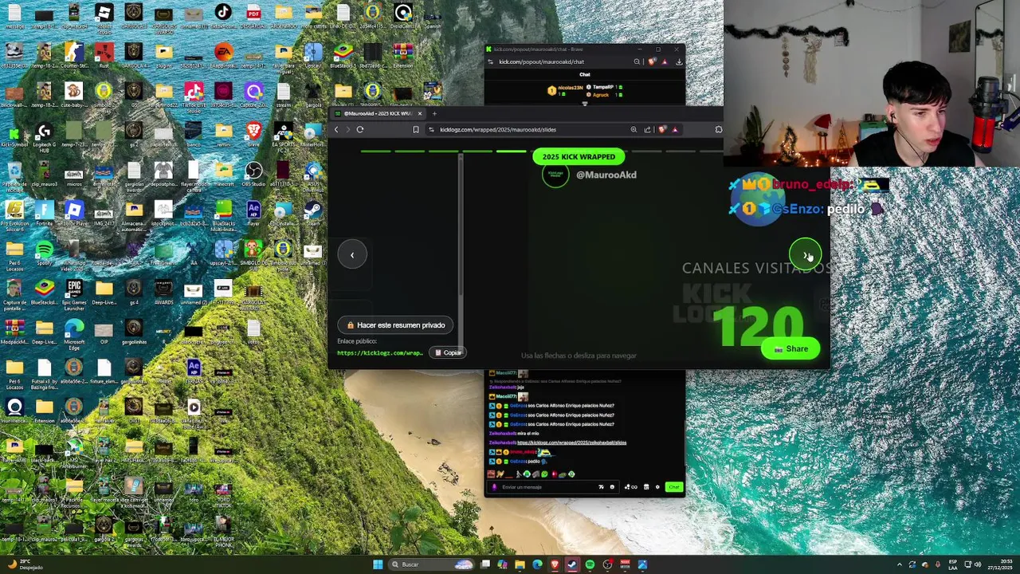The image size is (1020, 574).
Task: Launch Rust from the desktop
Action: (104, 55)
